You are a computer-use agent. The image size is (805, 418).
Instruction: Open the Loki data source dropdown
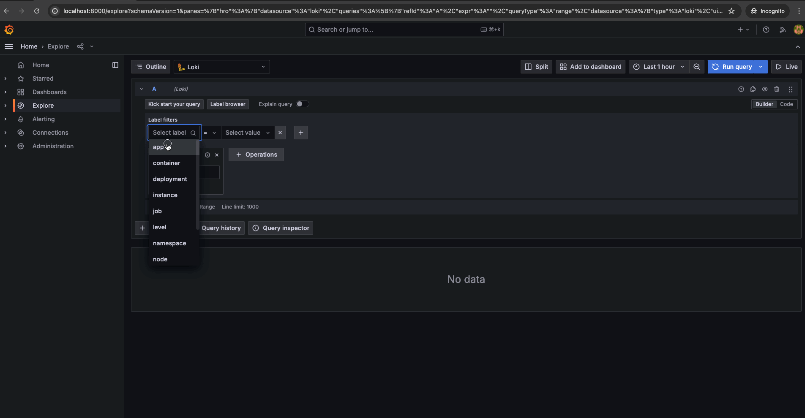click(x=221, y=67)
